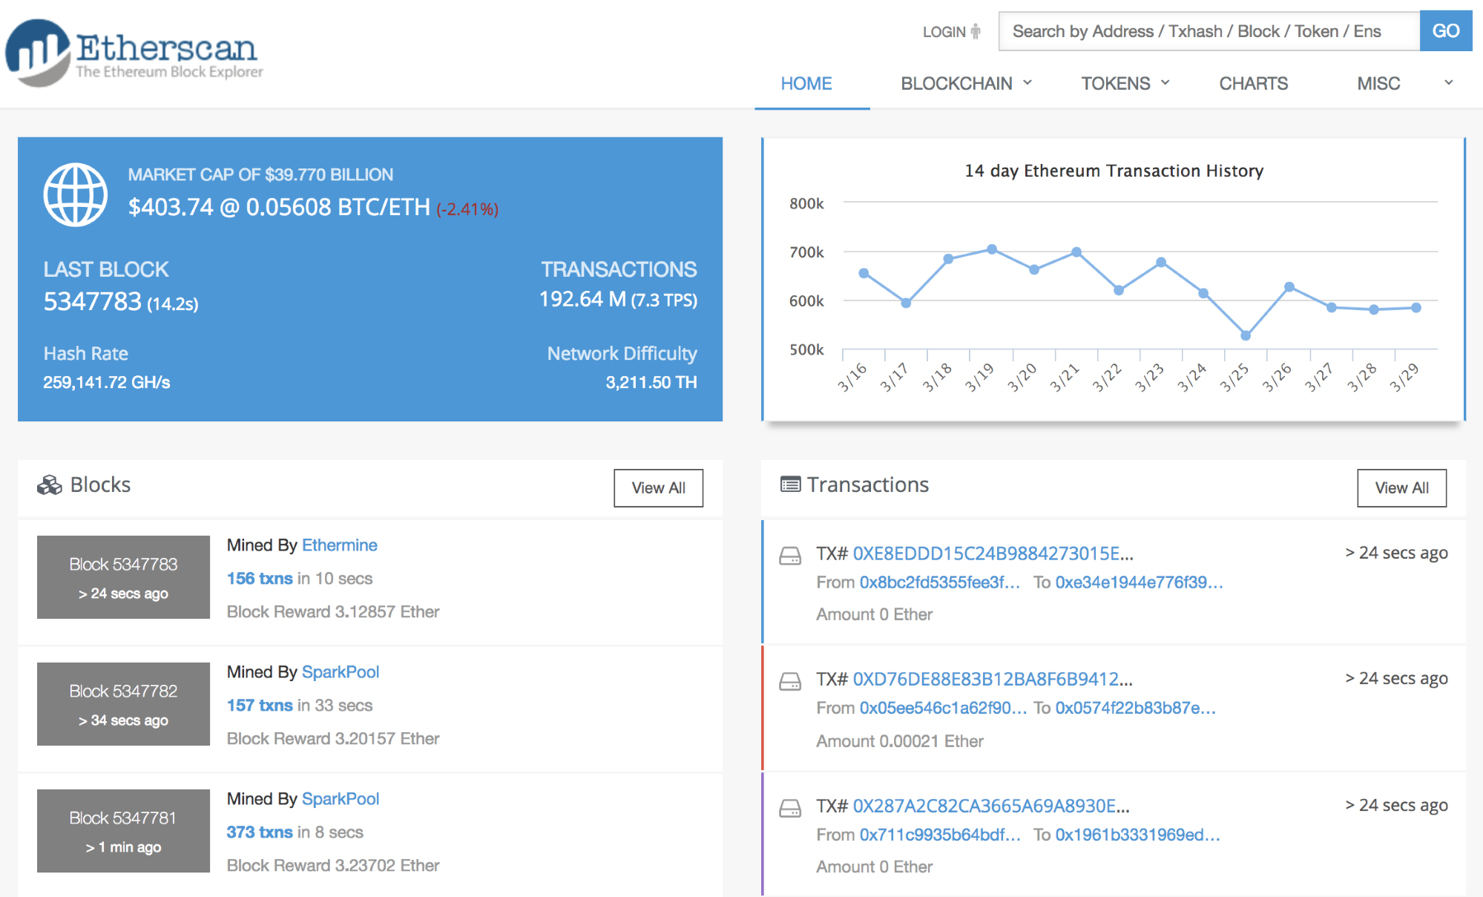Image resolution: width=1483 pixels, height=897 pixels.
Task: Click drive icon beside TX# 0XE8EDDD15C24B
Action: click(x=790, y=555)
